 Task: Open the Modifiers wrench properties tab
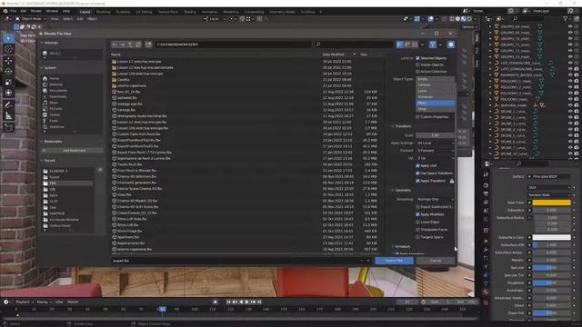coord(486,250)
